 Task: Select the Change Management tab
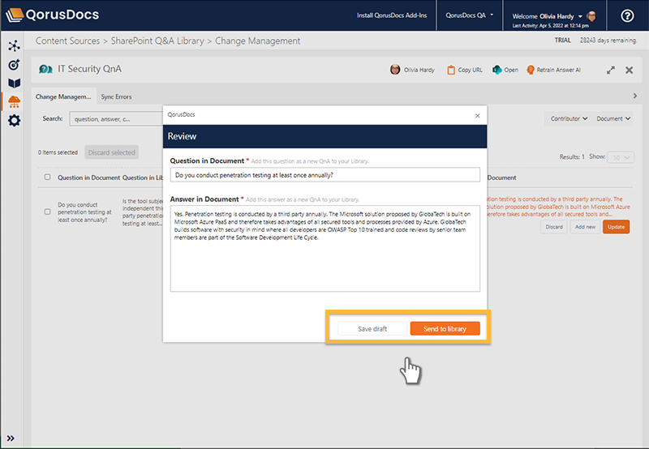tap(63, 96)
